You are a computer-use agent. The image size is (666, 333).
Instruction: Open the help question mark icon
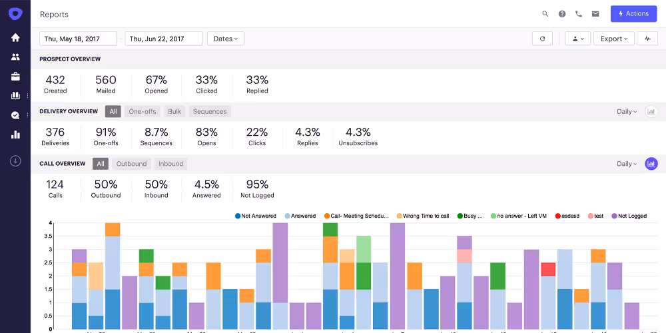pos(562,14)
